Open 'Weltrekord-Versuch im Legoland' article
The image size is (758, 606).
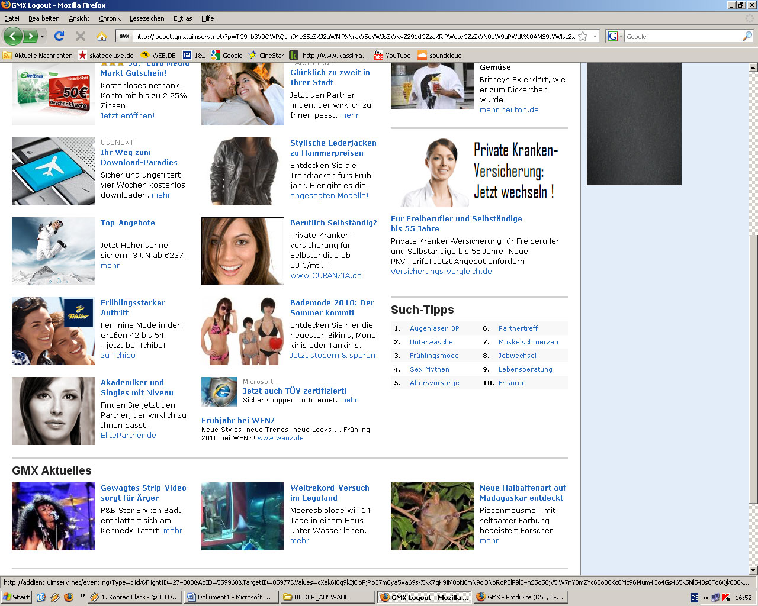click(329, 493)
